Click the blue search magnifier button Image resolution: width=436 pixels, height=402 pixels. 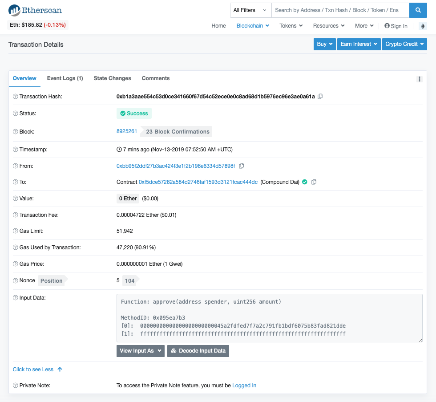tap(418, 10)
